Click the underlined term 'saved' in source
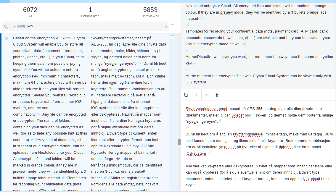The width and height of the screenshot is (336, 194). (x=312, y=38)
